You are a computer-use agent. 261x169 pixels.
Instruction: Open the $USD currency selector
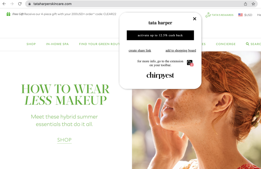click(245, 15)
